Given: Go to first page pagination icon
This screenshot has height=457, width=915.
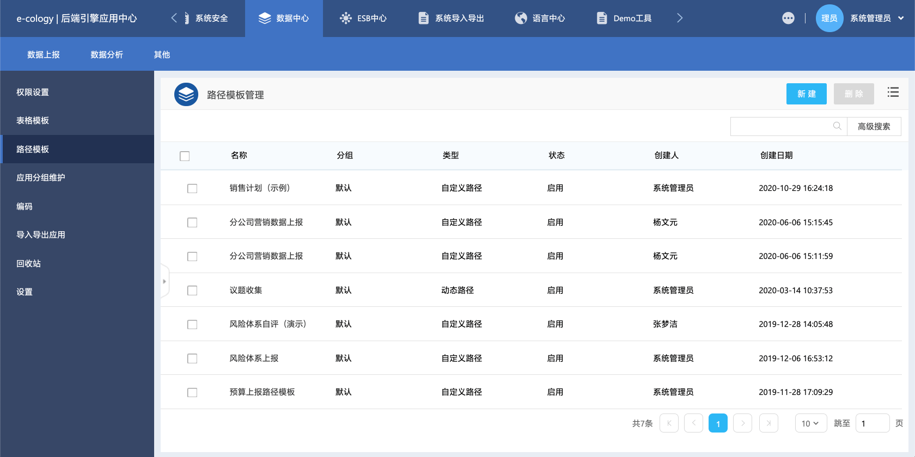Looking at the screenshot, I should (x=669, y=423).
